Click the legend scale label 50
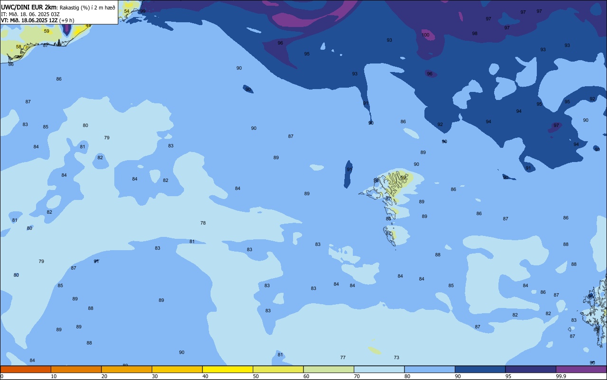 256,376
